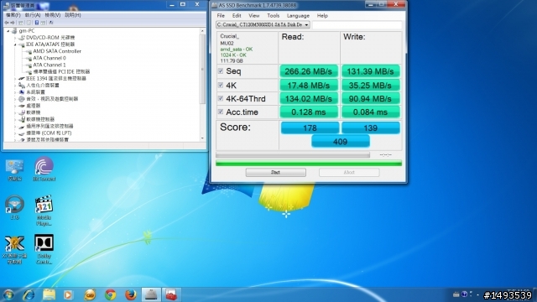Screen dimensions: 537x302
Task: Click the read score 178 box
Action: 310,128
